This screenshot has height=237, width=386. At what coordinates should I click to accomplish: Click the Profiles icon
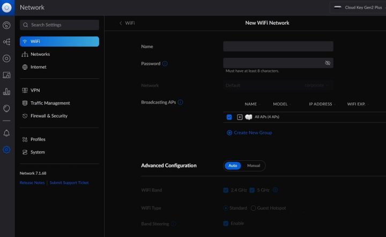pyautogui.click(x=25, y=139)
